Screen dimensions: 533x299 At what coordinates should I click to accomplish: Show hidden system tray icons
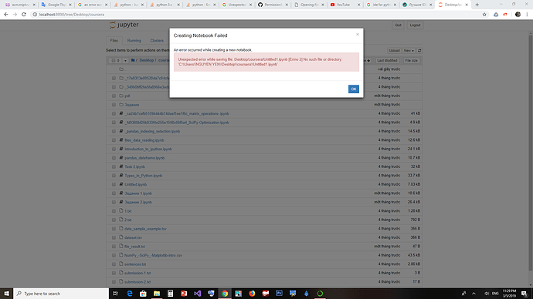(474, 294)
